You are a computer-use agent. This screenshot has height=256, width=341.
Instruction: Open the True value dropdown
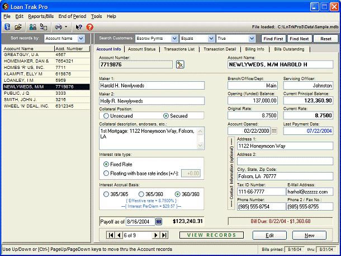point(252,39)
